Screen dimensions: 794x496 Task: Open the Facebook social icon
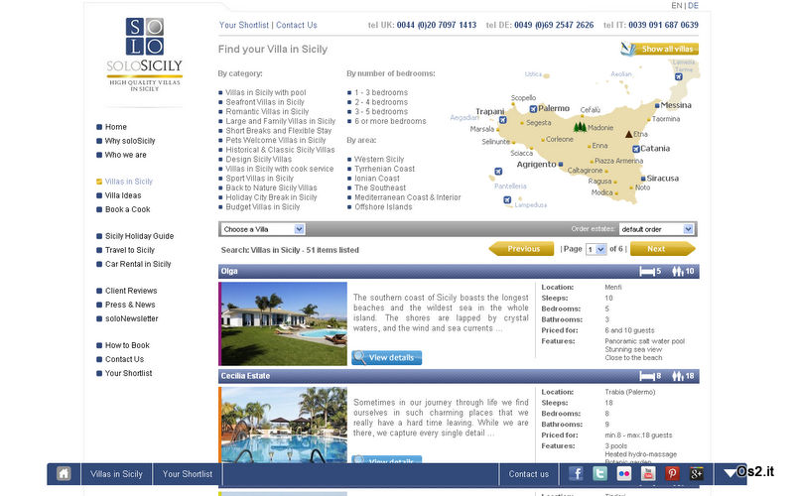(x=576, y=474)
